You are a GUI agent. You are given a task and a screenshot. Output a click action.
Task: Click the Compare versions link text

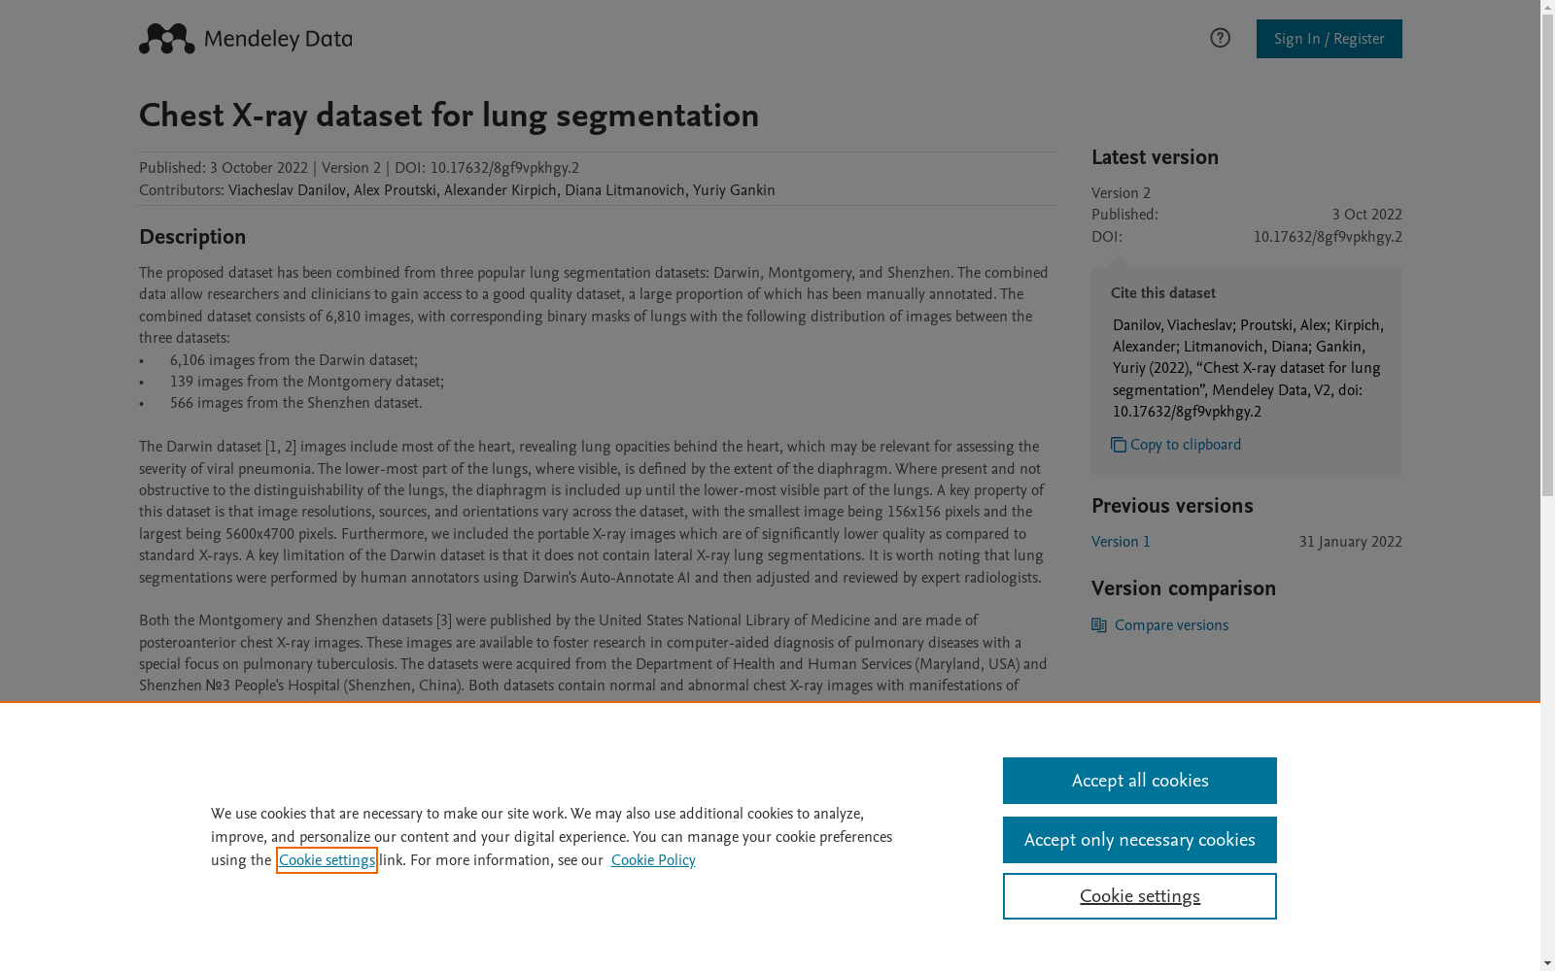click(1171, 625)
